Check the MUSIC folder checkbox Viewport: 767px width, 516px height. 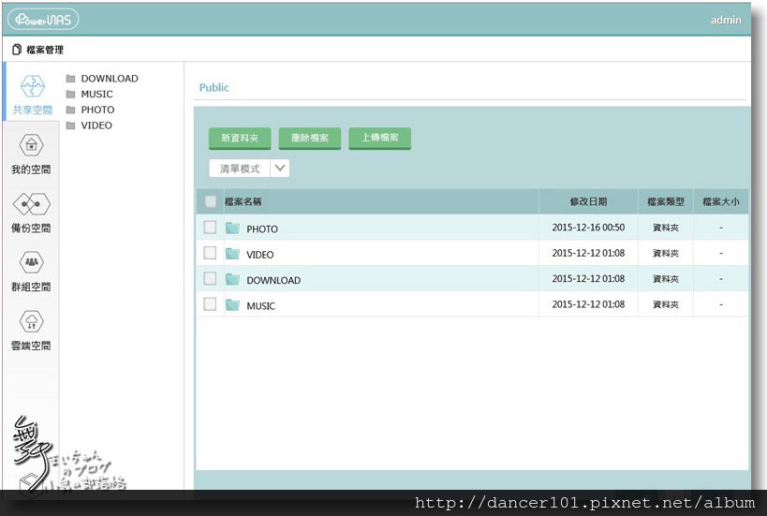pos(210,304)
